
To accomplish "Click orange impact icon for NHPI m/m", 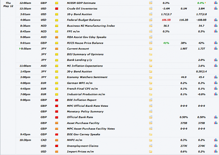I will point(56,140).
